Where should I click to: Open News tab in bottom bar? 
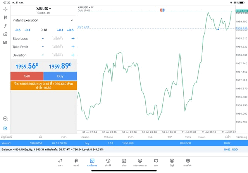pyautogui.click(x=124, y=163)
